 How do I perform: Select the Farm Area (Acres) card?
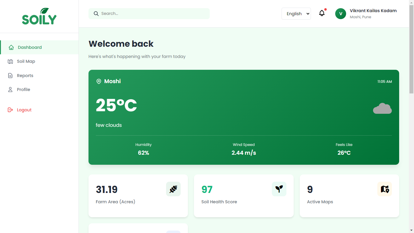(x=138, y=196)
